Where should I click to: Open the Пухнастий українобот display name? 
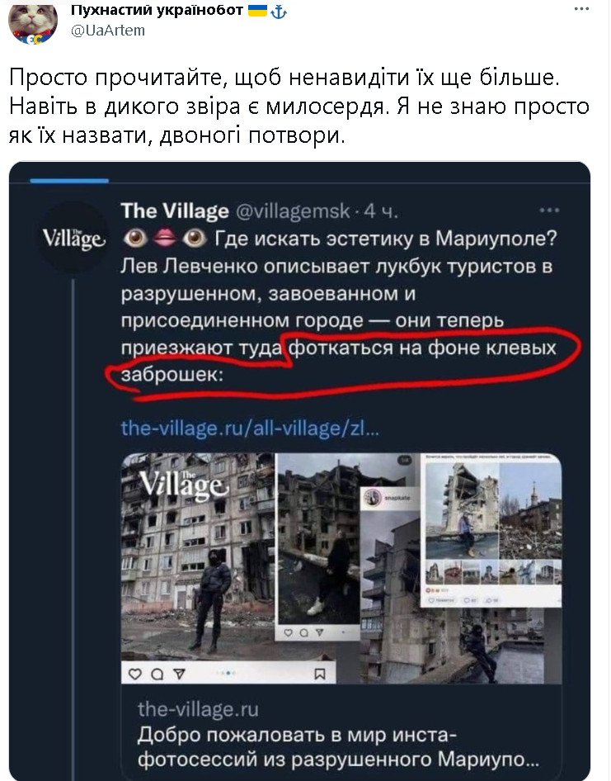click(x=157, y=9)
